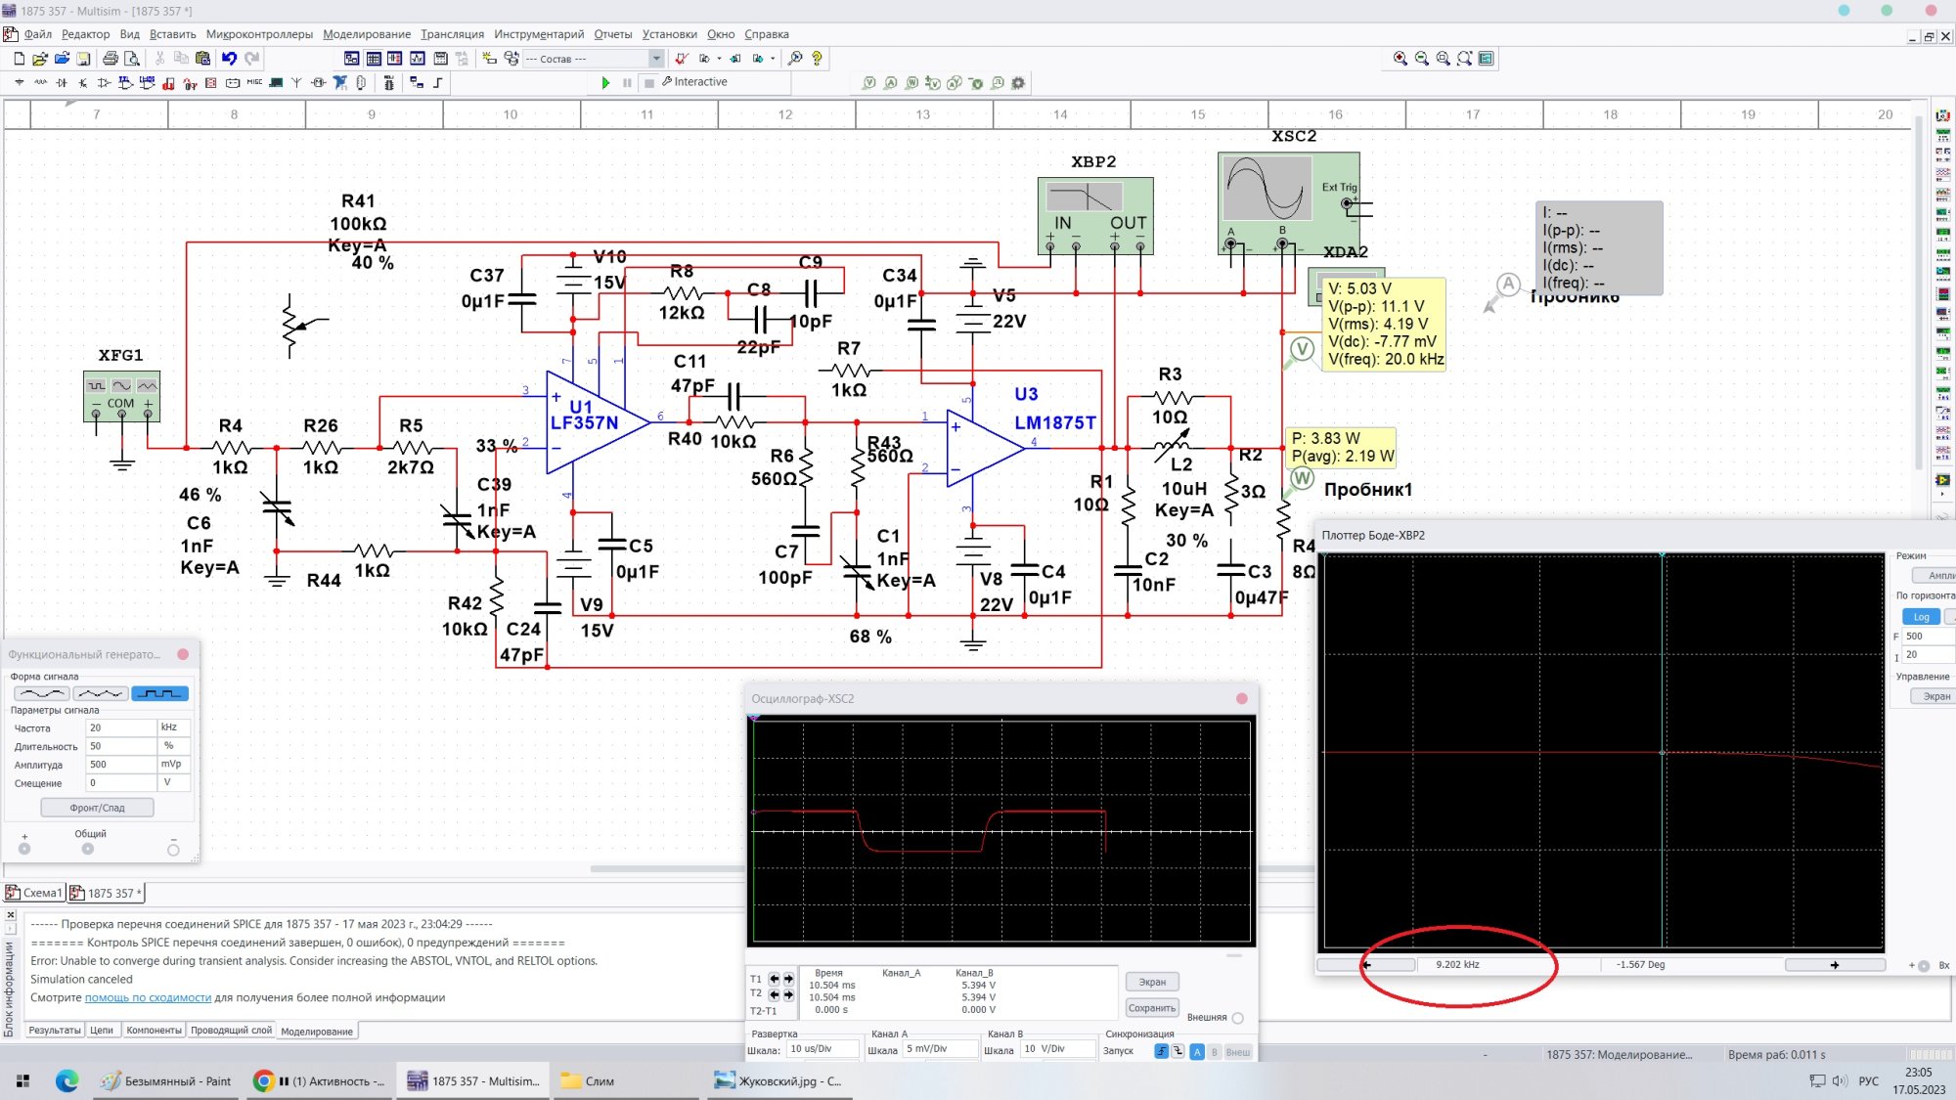1956x1100 pixels.
Task: Open the Состав dropdown list
Action: point(655,59)
